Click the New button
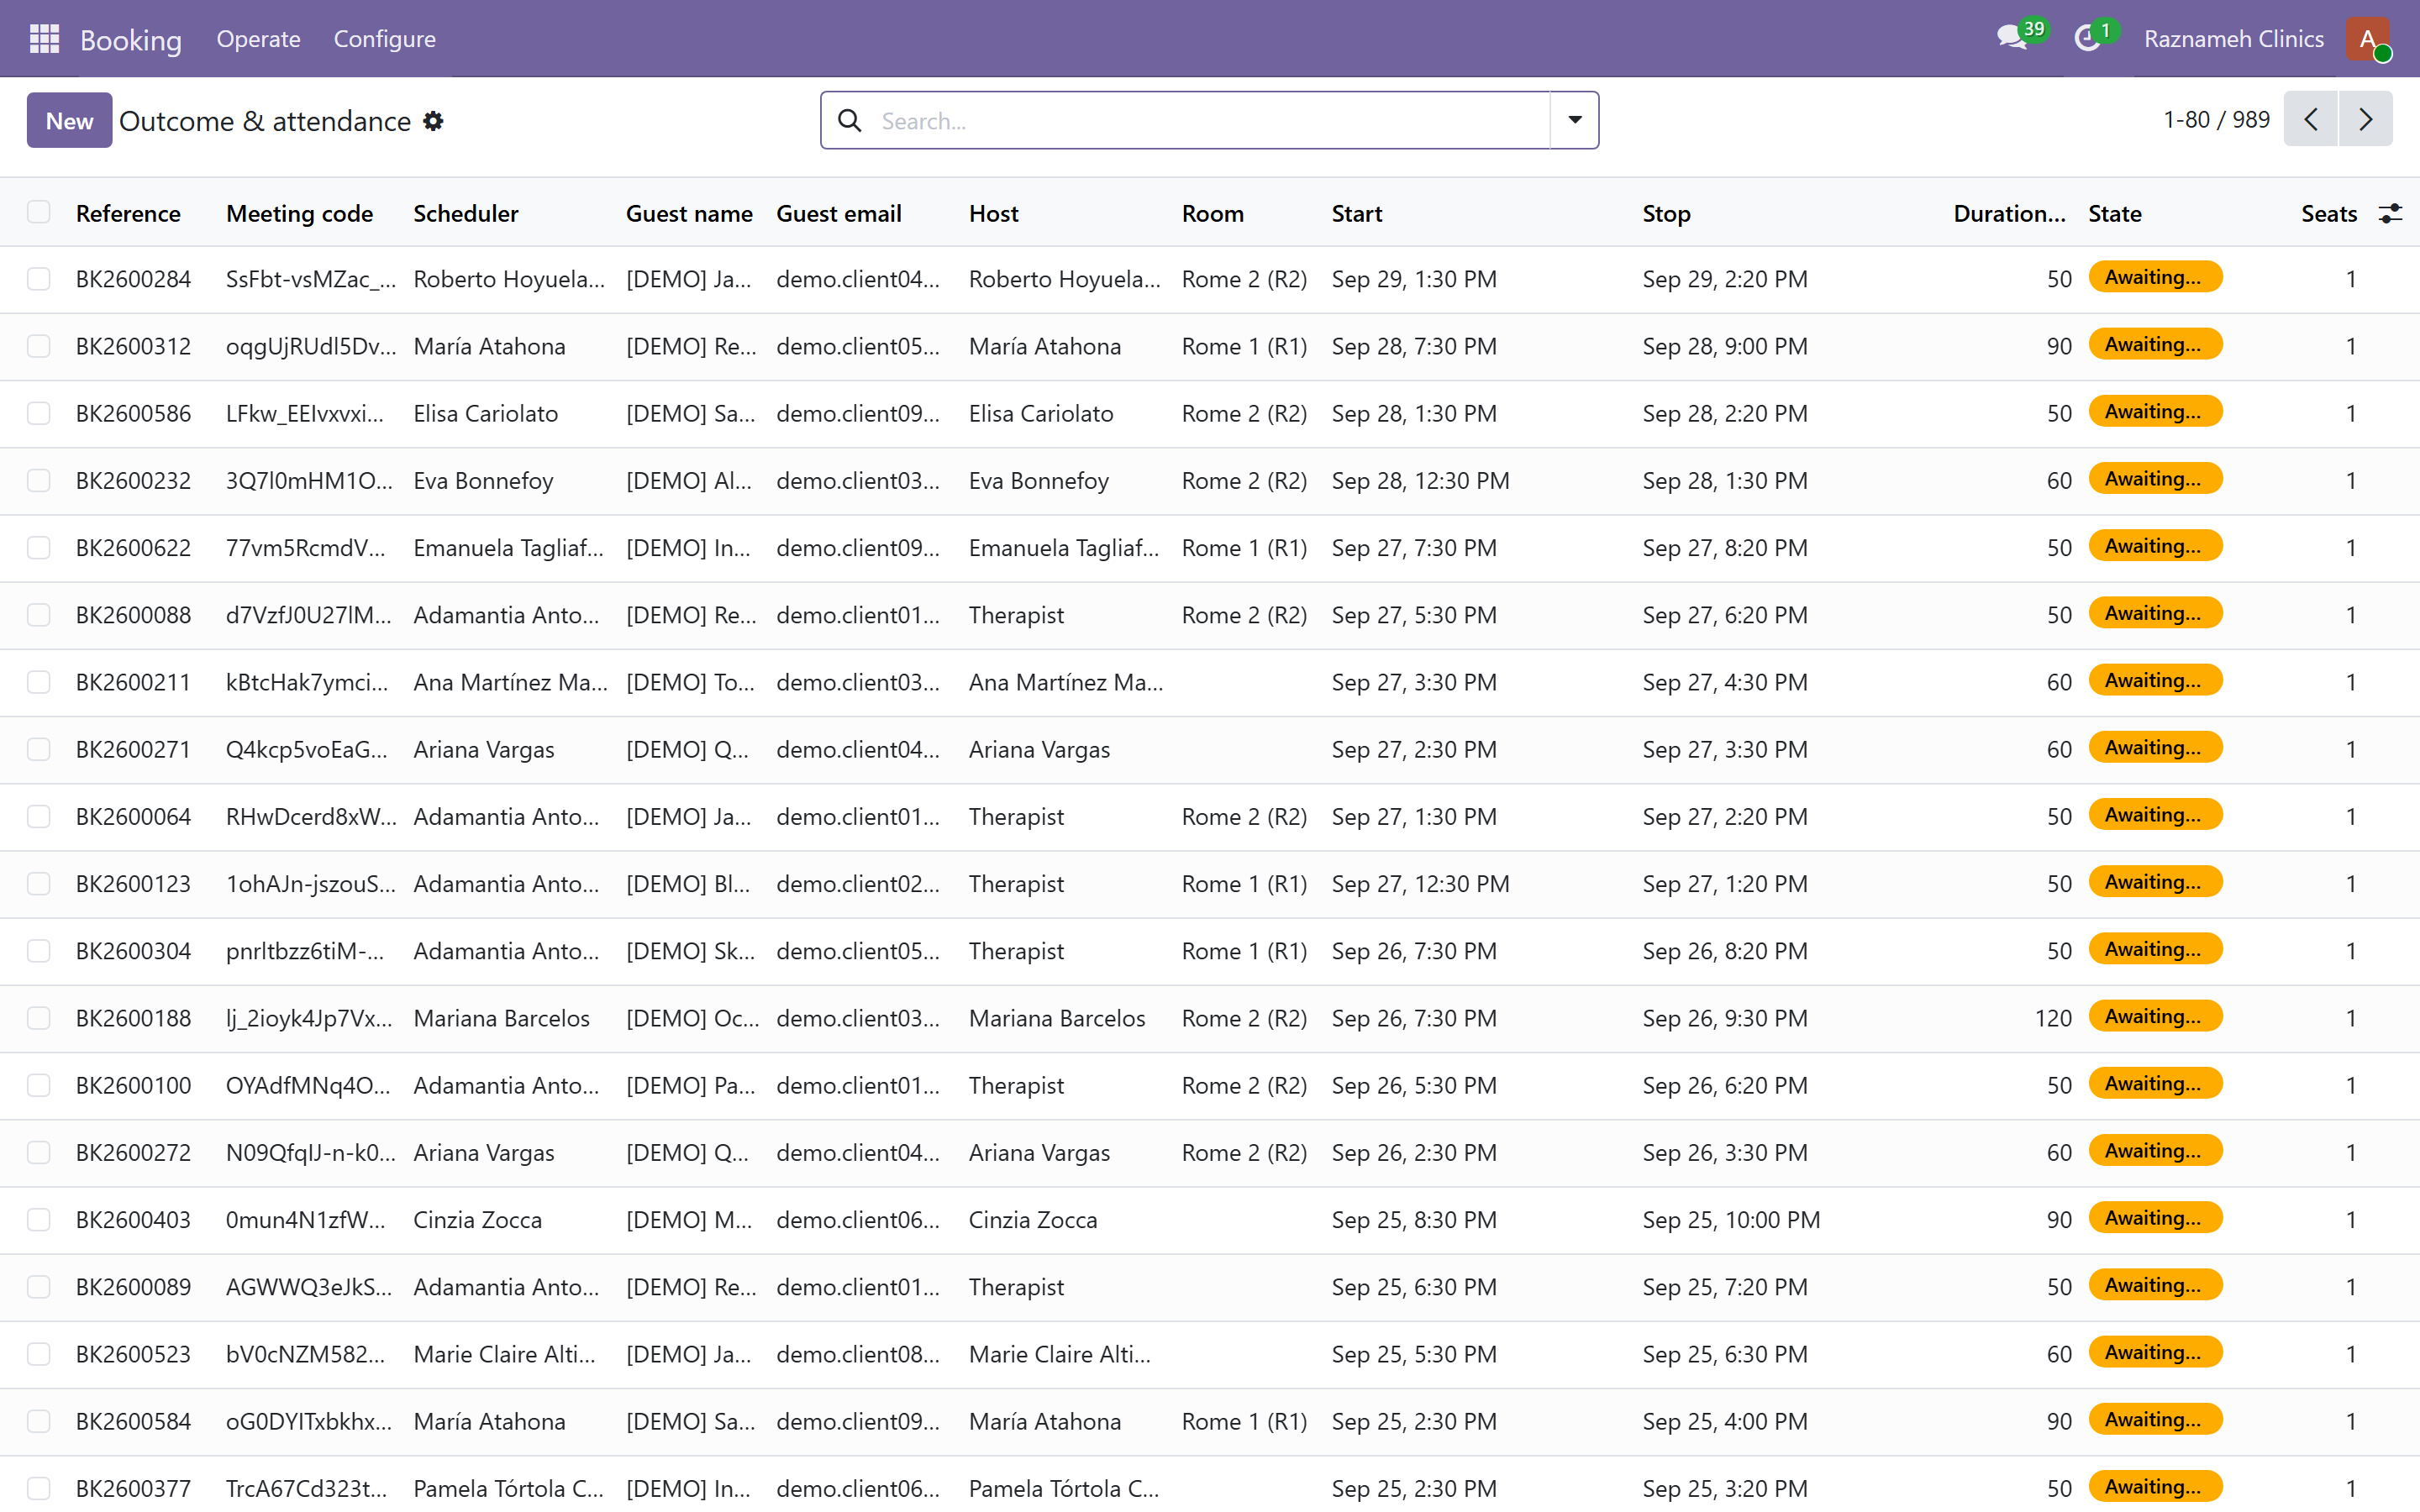2420x1512 pixels. coord(69,121)
